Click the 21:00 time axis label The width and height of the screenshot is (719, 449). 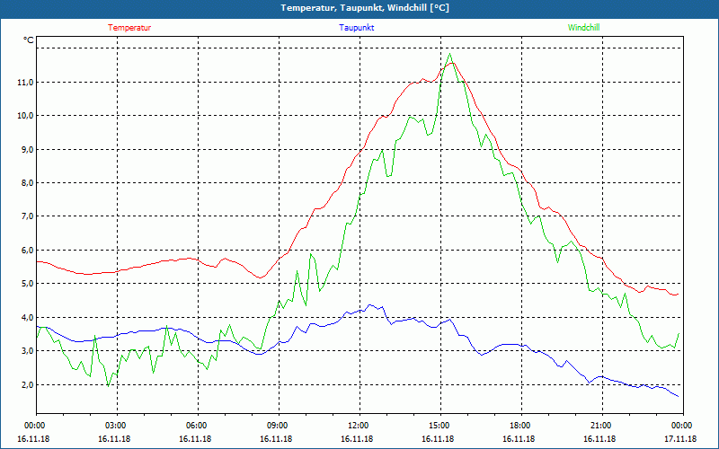click(601, 426)
